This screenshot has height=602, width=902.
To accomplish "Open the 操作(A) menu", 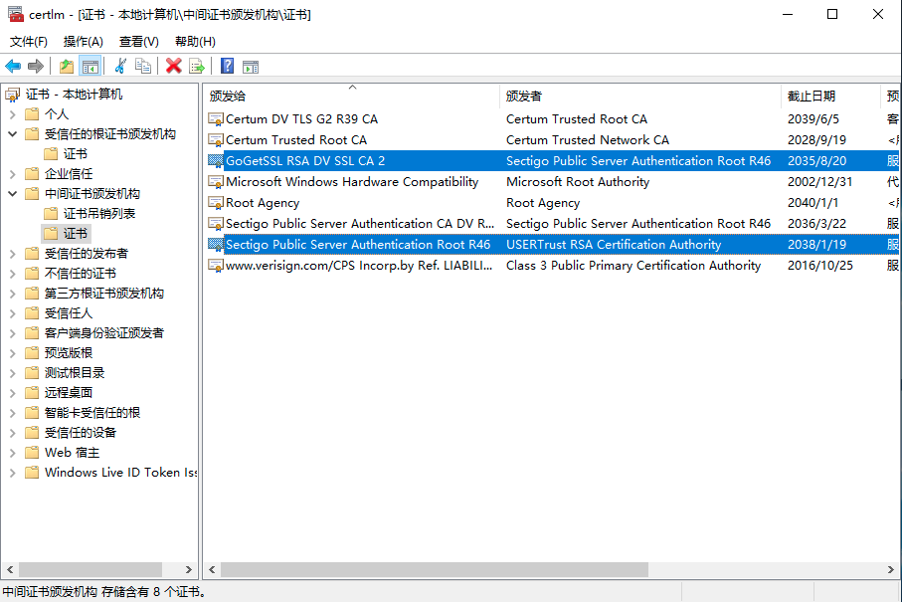I will point(83,42).
